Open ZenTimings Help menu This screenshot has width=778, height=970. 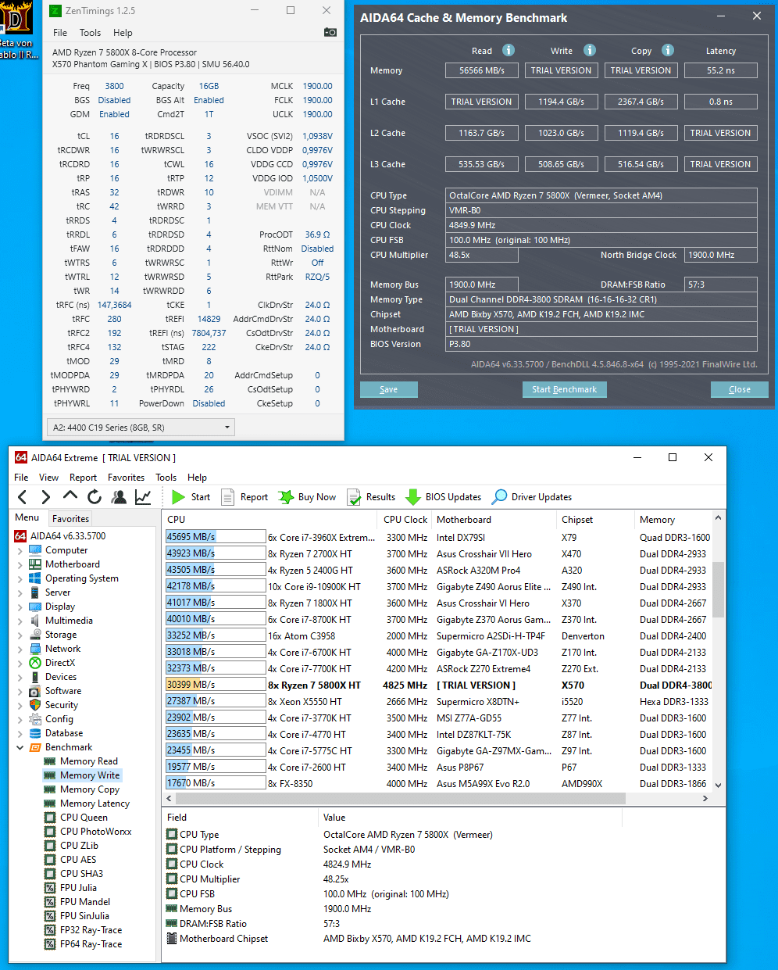click(x=123, y=33)
